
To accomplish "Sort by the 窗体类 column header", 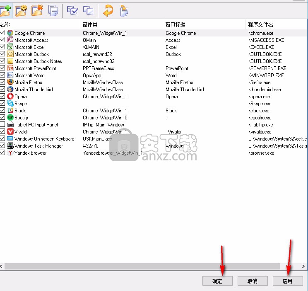I will pyautogui.click(x=121, y=24).
